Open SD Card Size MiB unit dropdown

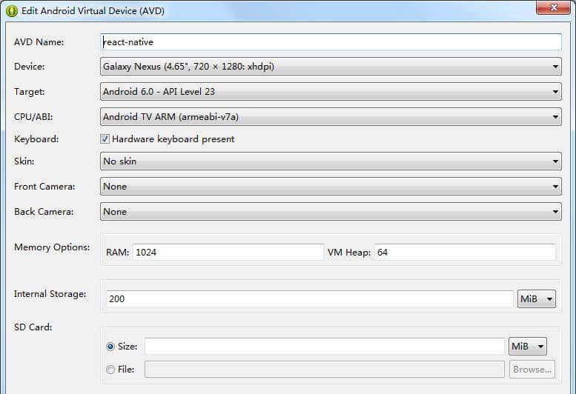(528, 347)
